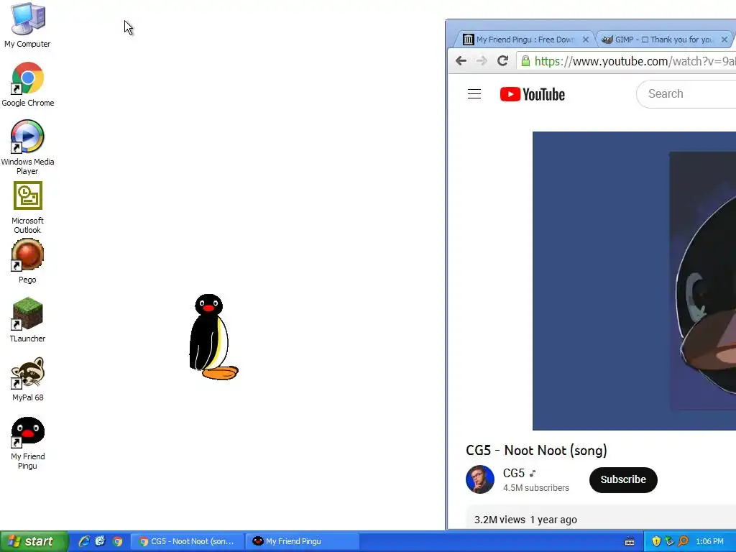This screenshot has height=552, width=736.
Task: Open the CG5 channel avatar
Action: coord(479,479)
